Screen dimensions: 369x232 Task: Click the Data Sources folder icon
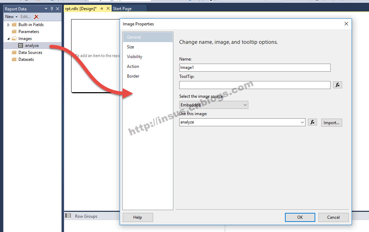(x=14, y=52)
